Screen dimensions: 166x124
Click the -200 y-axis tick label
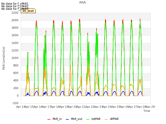15,103
